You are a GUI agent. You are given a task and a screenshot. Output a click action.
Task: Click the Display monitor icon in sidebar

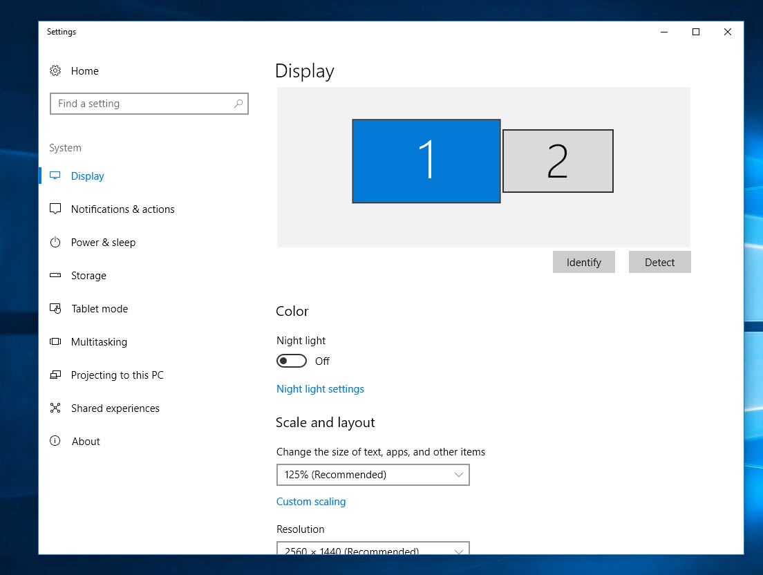[x=55, y=176]
